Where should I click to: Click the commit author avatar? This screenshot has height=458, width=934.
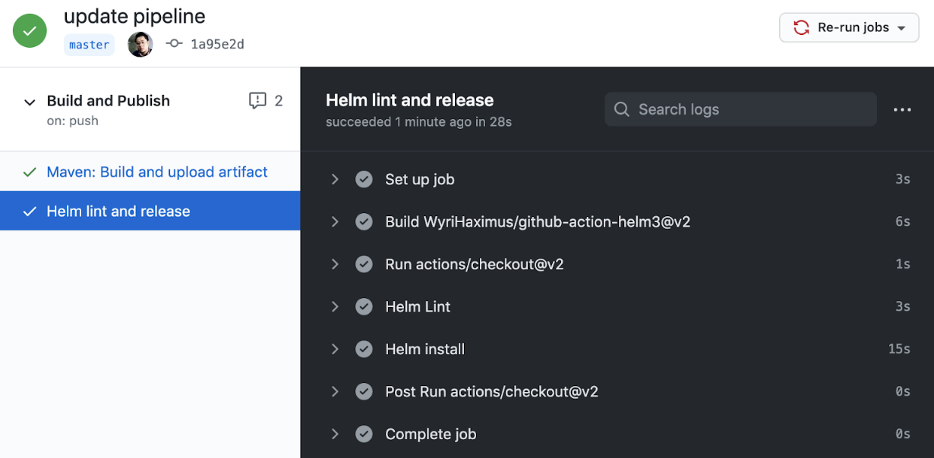pos(140,45)
